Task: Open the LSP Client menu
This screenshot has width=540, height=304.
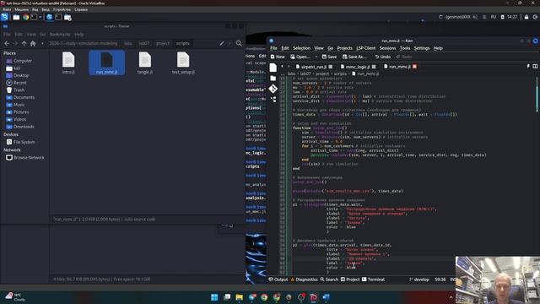Action: point(365,48)
